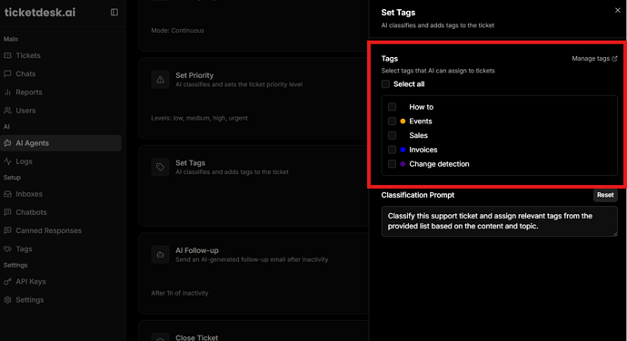Click the AI Agents bot icon
627x341 pixels.
point(7,143)
